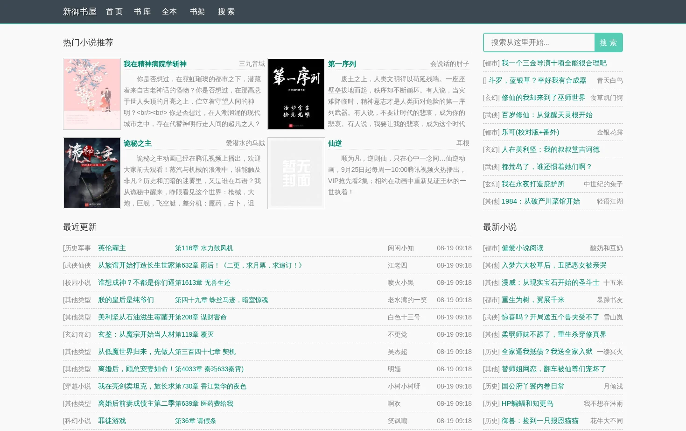The height and width of the screenshot is (431, 686).
Task: Click the author name 三九音域
Action: tap(252, 64)
